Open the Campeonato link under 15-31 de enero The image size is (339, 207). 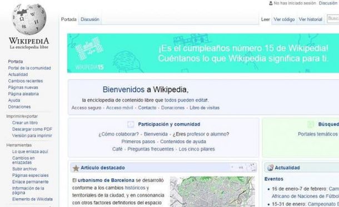pos(323,204)
